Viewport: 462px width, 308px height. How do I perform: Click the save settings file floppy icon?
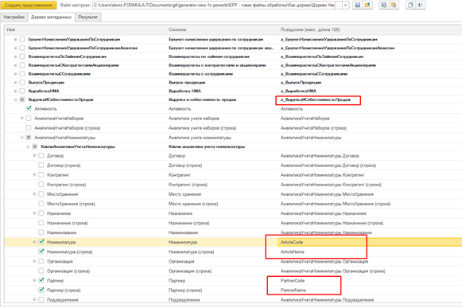pos(358,5)
